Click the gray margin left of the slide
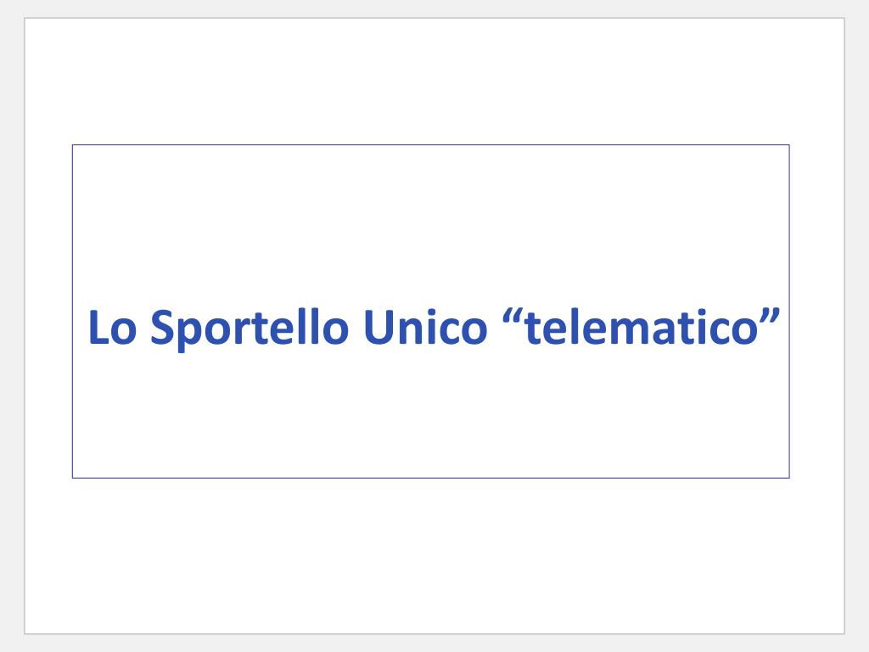The image size is (869, 652). (12, 326)
